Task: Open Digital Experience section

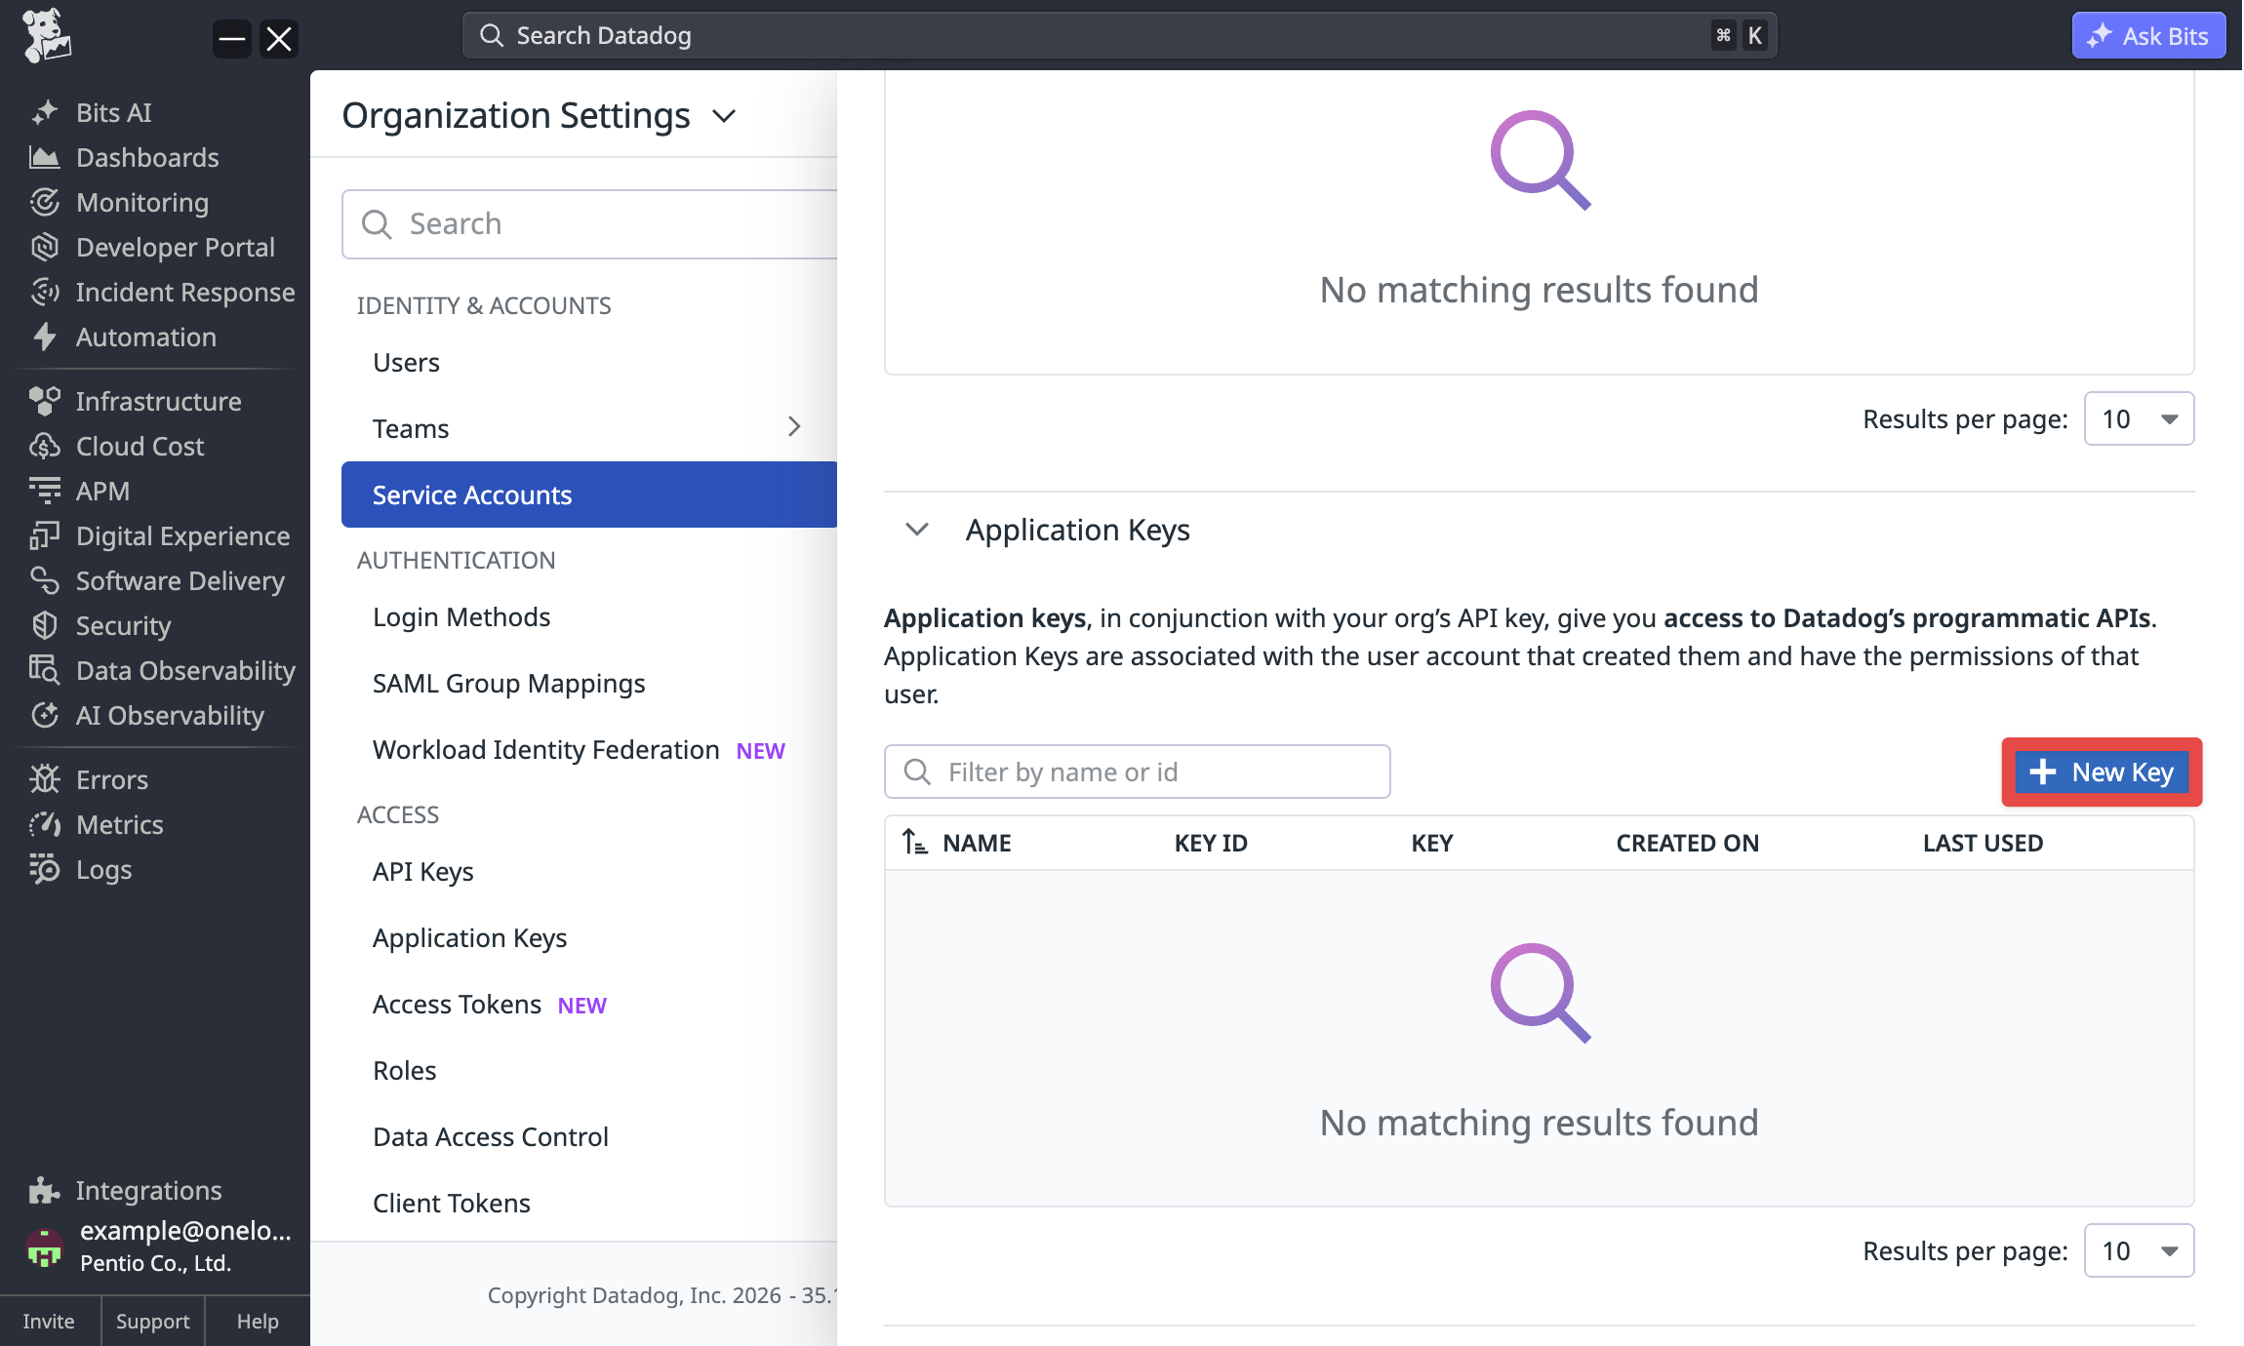Action: [x=160, y=535]
